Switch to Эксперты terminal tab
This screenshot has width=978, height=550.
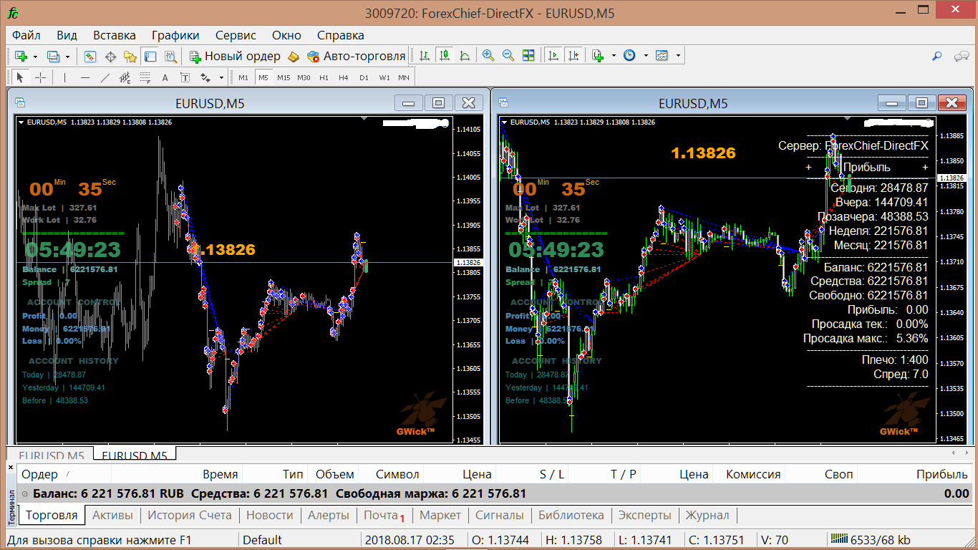pos(645,516)
